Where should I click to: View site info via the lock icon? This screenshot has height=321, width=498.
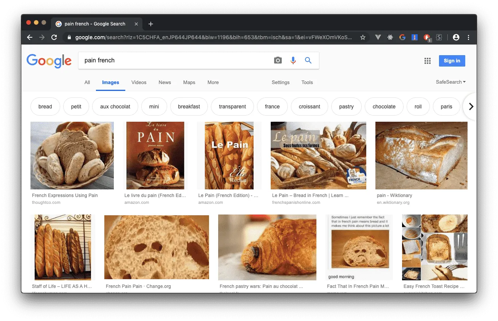[x=69, y=37]
